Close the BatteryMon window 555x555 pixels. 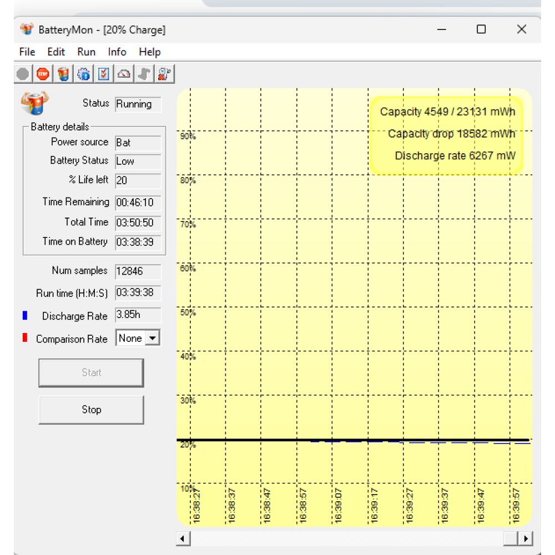[x=521, y=29]
